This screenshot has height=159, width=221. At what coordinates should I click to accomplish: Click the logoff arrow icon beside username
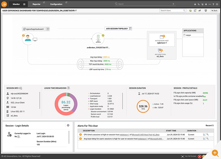tap(48, 29)
